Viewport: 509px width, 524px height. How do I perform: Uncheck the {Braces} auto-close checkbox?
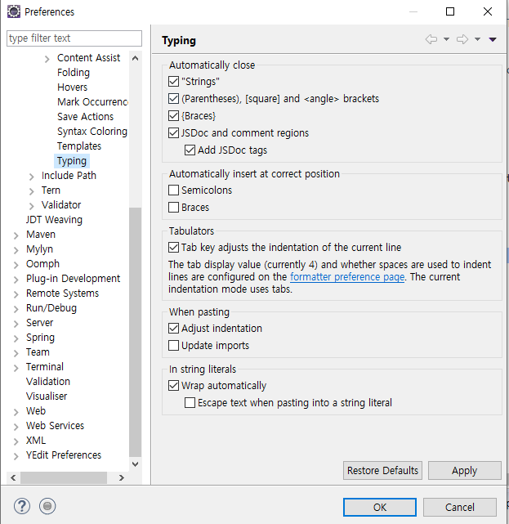173,115
